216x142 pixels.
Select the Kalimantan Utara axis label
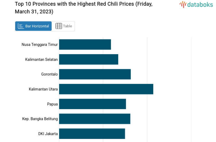click(x=43, y=89)
